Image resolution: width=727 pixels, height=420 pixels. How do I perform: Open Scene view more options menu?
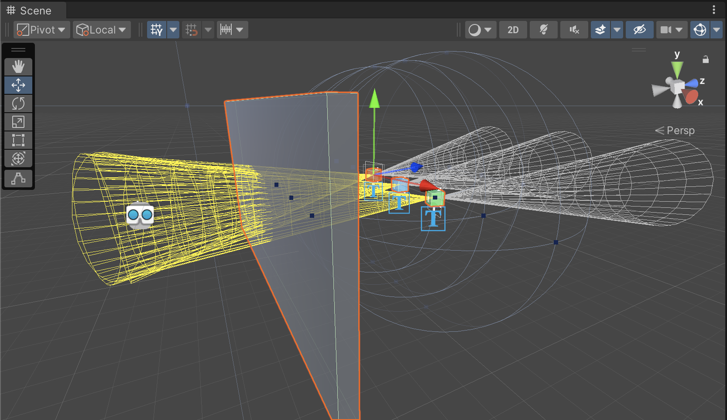coord(714,10)
